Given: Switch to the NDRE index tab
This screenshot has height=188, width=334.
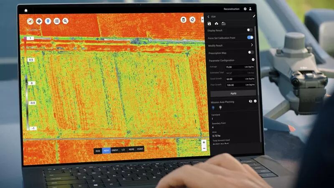Looking at the screenshot, I should tap(132, 150).
